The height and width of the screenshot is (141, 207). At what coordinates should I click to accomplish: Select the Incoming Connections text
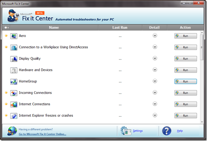point(35,93)
